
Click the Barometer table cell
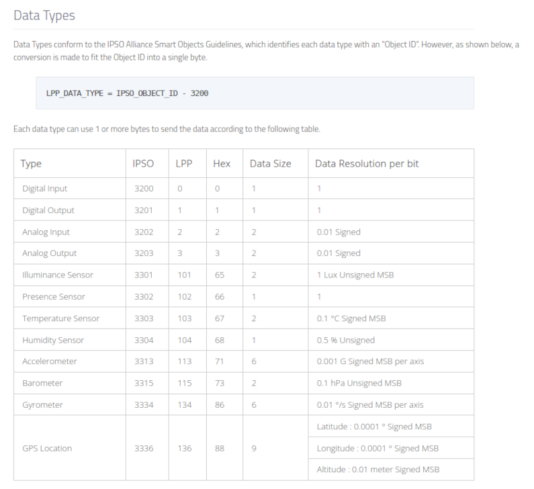click(42, 383)
